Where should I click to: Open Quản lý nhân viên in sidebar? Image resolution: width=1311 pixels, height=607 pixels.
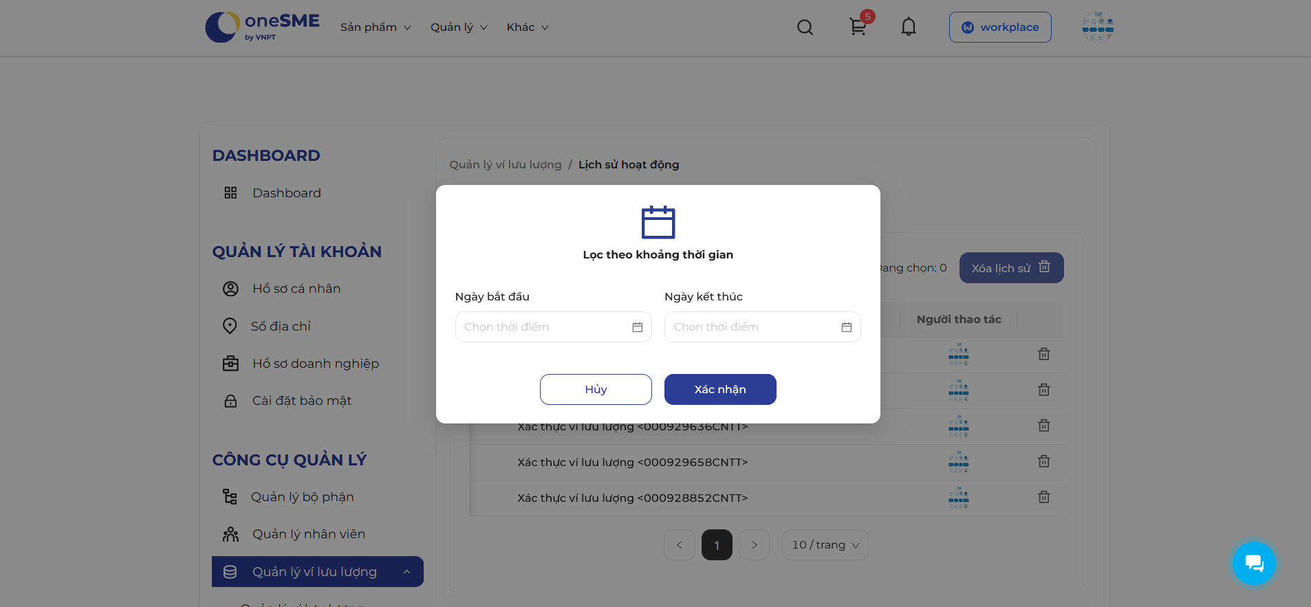pos(309,534)
